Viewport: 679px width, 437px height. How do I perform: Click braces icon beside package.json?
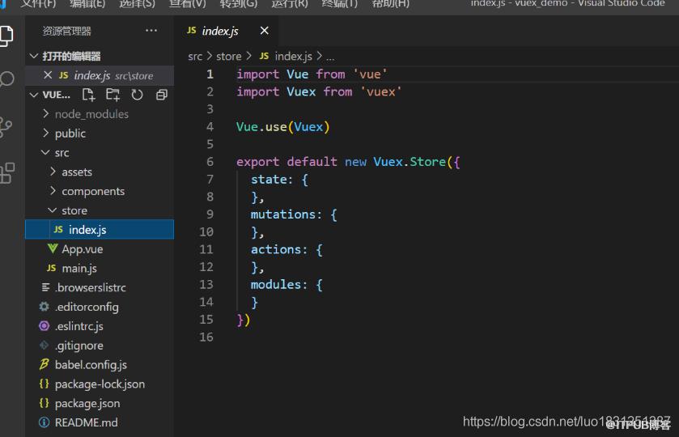pos(45,403)
